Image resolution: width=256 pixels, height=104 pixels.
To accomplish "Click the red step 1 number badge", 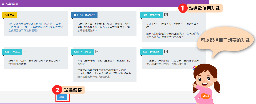I will pyautogui.click(x=182, y=8).
